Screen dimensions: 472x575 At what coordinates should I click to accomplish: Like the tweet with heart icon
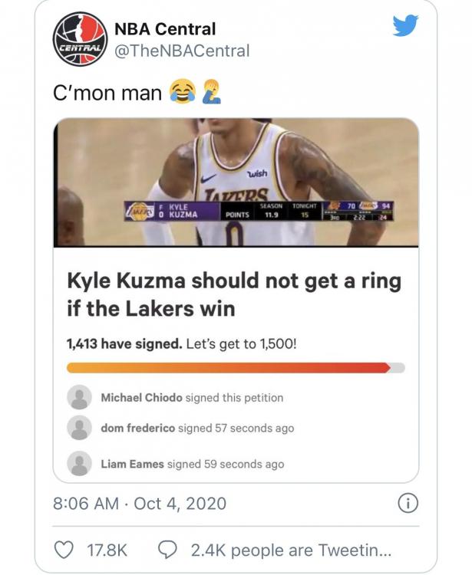pyautogui.click(x=66, y=550)
